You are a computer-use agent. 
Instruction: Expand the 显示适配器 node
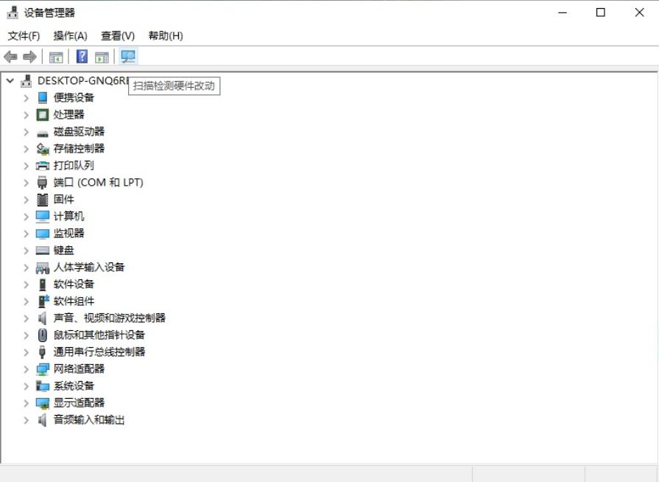click(26, 403)
